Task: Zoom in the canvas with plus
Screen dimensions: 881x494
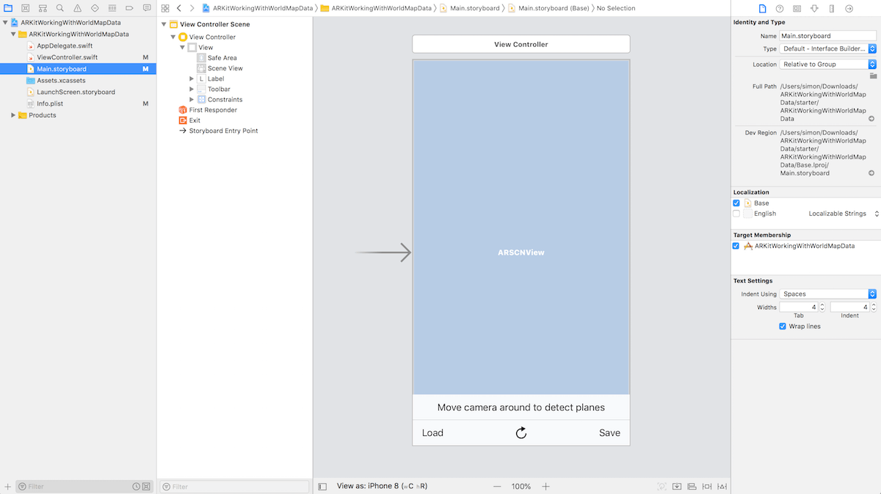Action: pyautogui.click(x=545, y=487)
